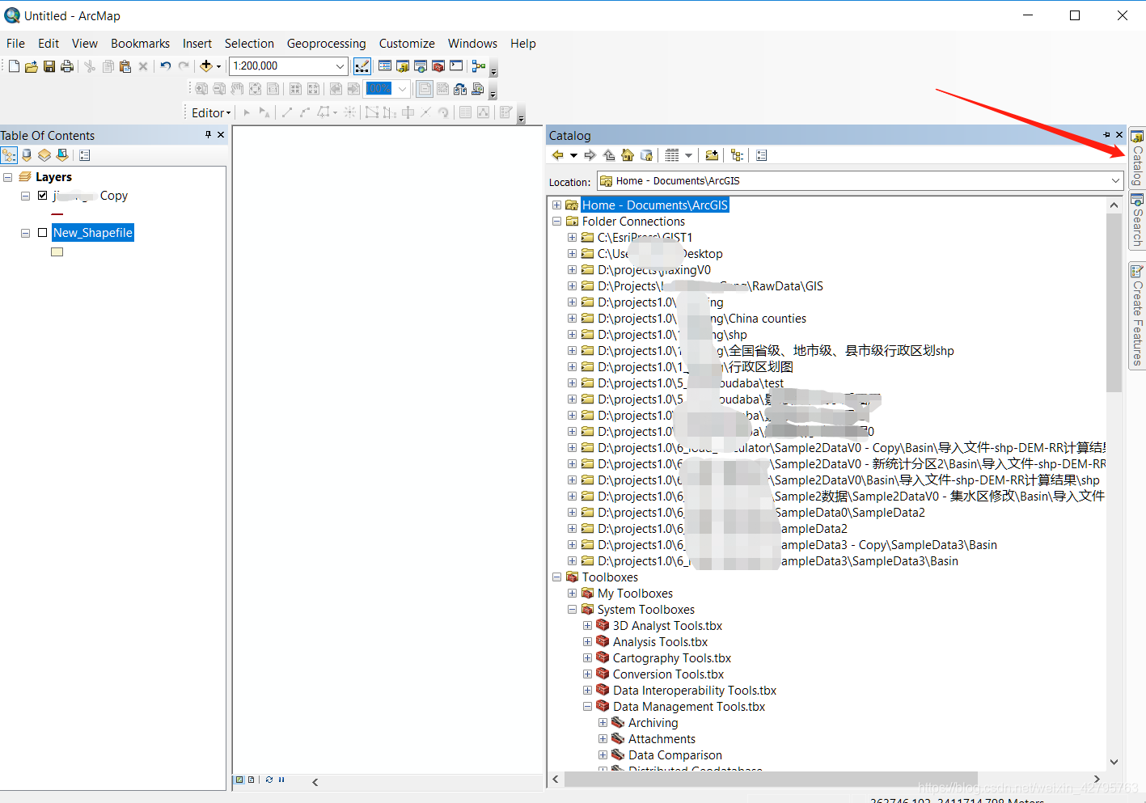Expand My Toolboxes node
The width and height of the screenshot is (1146, 803).
click(x=572, y=594)
